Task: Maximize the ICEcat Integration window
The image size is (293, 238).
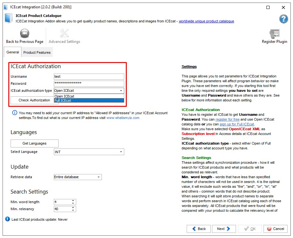Action: pos(268,7)
